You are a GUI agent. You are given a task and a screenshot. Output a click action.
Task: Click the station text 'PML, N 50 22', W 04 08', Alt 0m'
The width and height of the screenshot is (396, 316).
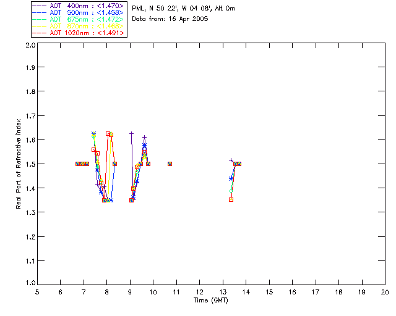184,9
